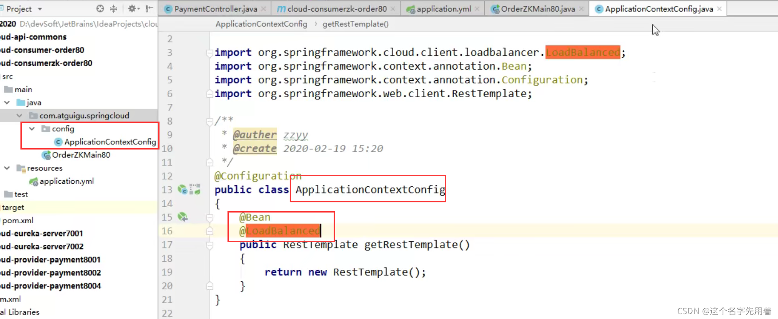Close the ApplicationContextConfig.java tab
Viewport: 778px width, 319px height.
click(x=719, y=9)
